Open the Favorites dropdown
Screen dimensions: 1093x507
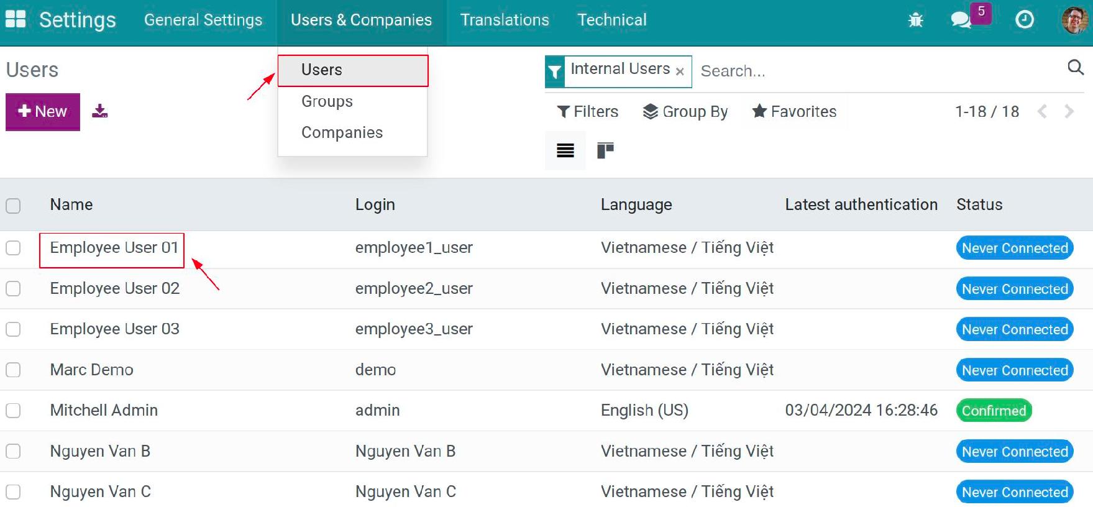(x=794, y=112)
